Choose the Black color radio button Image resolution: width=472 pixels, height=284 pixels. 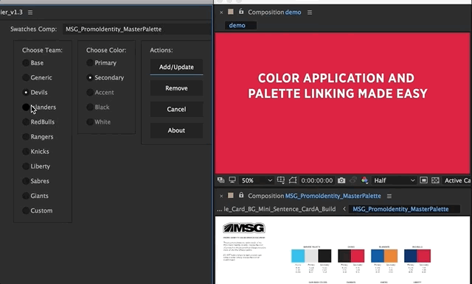pos(90,107)
